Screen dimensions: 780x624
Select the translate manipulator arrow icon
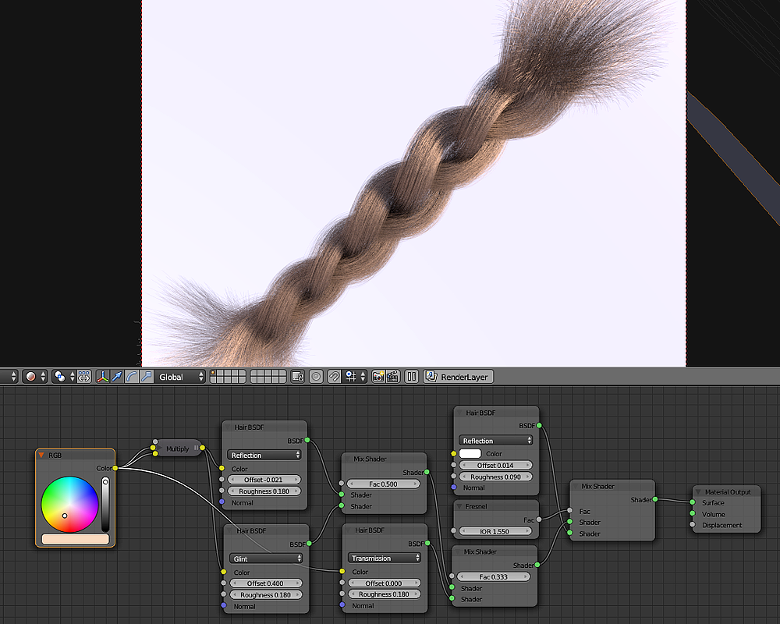click(x=116, y=377)
